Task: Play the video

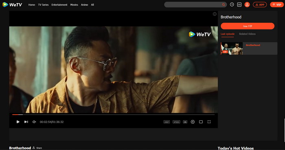Action: (x=18, y=122)
